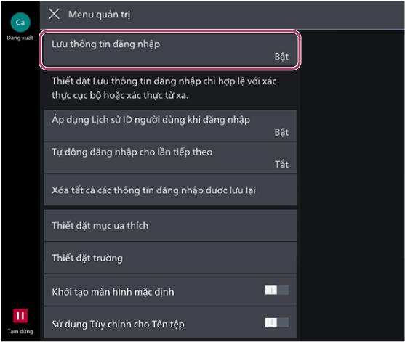
Task: Close the Menu quản trị panel
Action: 54,14
